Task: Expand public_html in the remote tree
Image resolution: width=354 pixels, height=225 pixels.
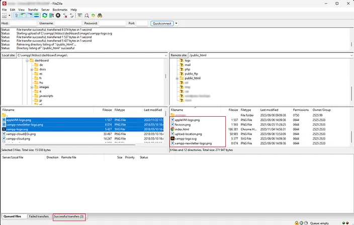Action: click(177, 79)
